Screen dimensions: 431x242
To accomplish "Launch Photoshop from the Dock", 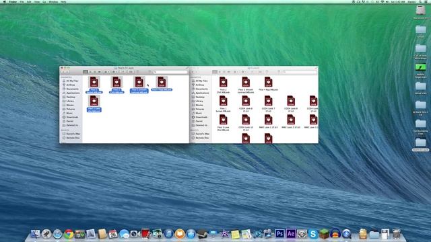I will tap(279, 234).
